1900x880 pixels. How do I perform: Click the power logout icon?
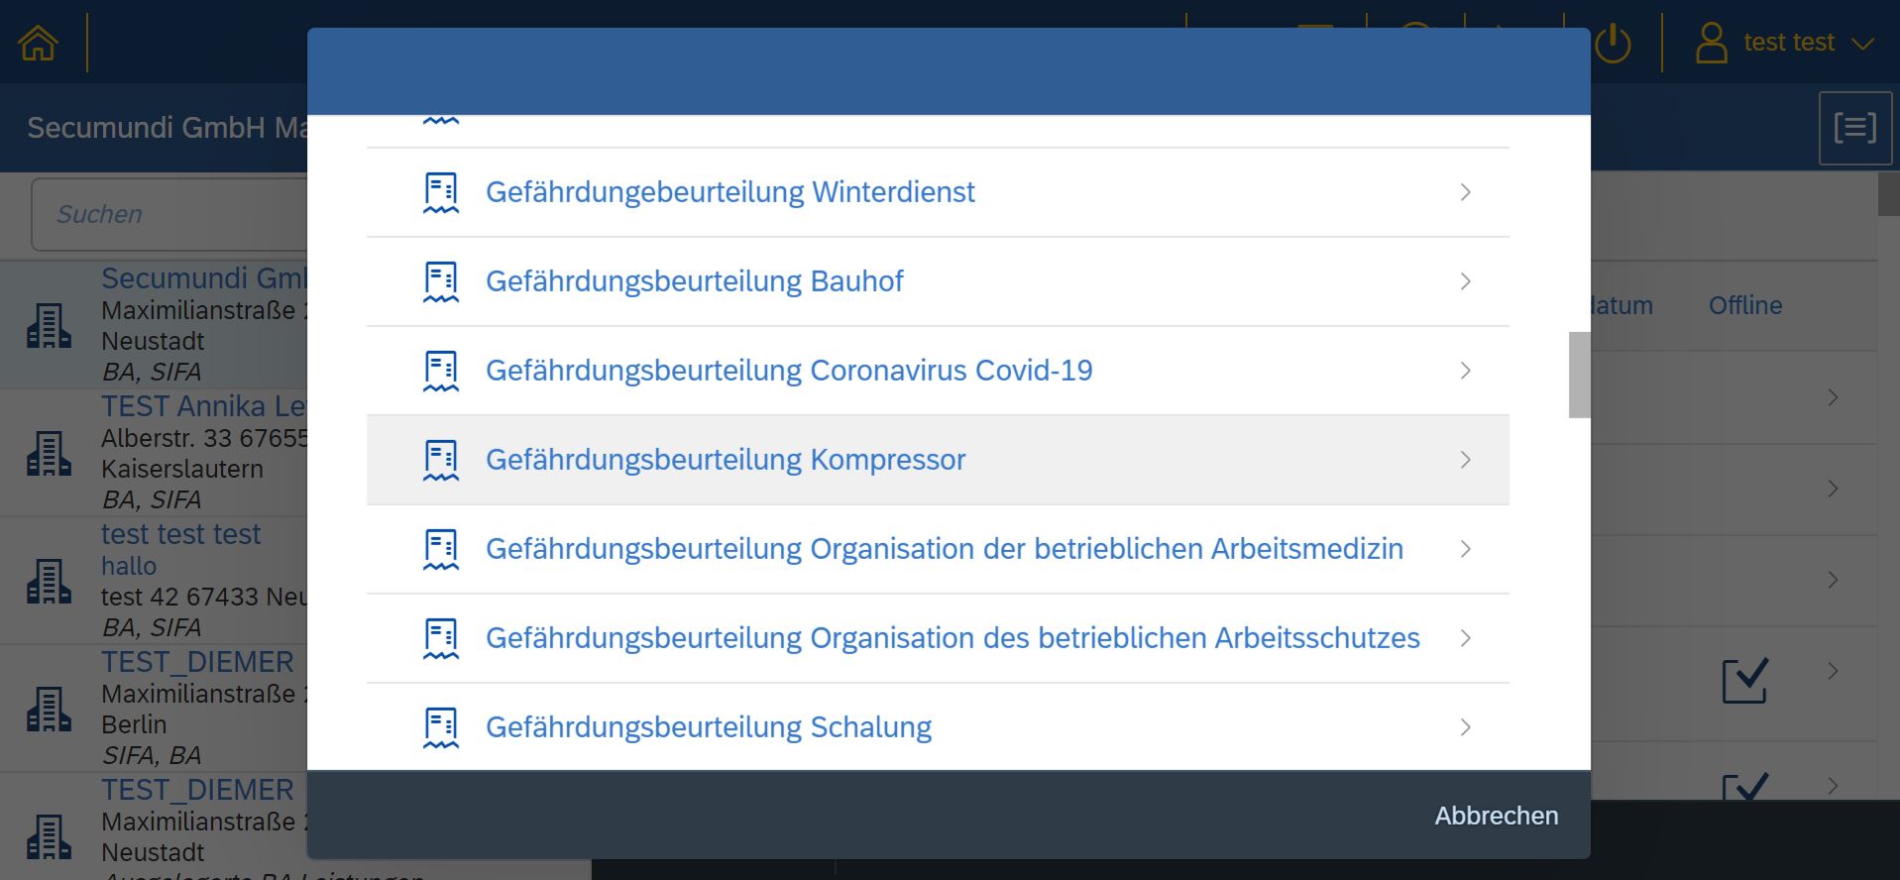[1613, 43]
